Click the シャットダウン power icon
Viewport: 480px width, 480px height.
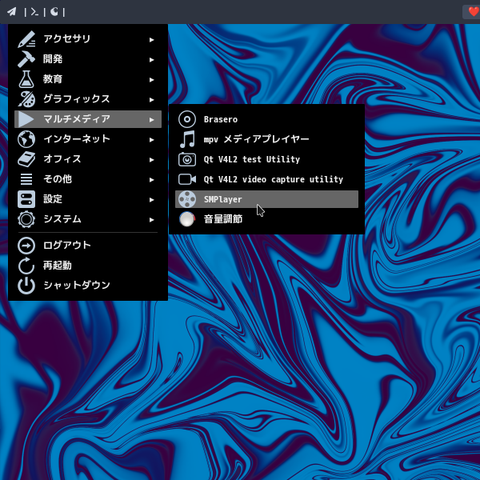[x=26, y=286]
